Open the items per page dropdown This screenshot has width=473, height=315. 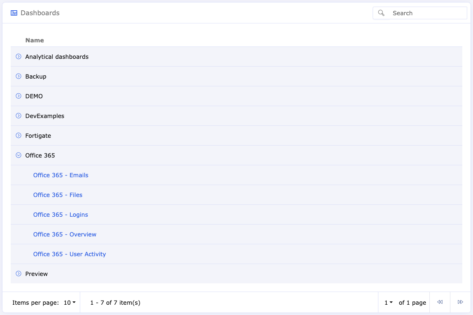pos(70,303)
